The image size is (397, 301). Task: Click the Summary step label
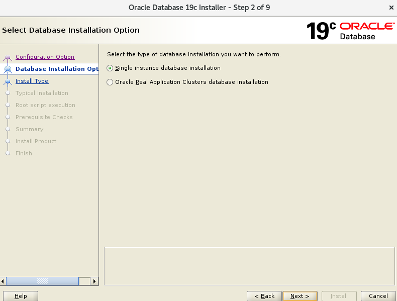[29, 129]
